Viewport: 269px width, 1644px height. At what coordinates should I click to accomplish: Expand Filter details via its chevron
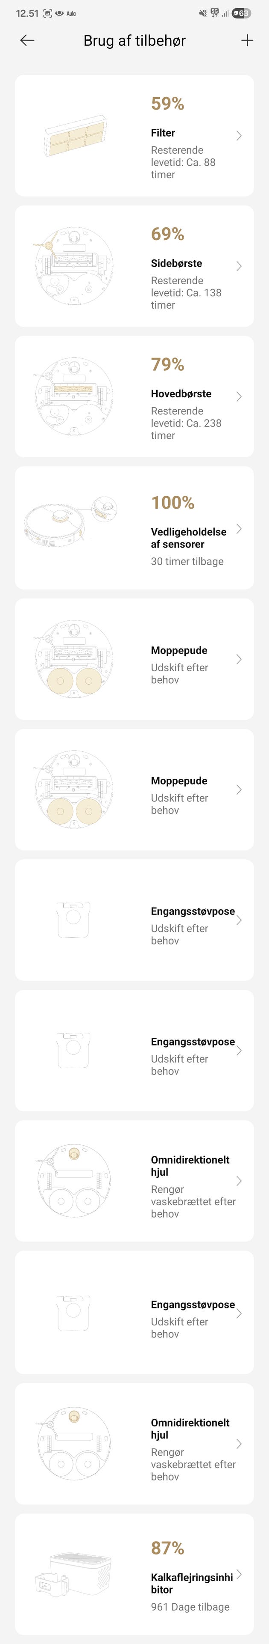tap(239, 135)
